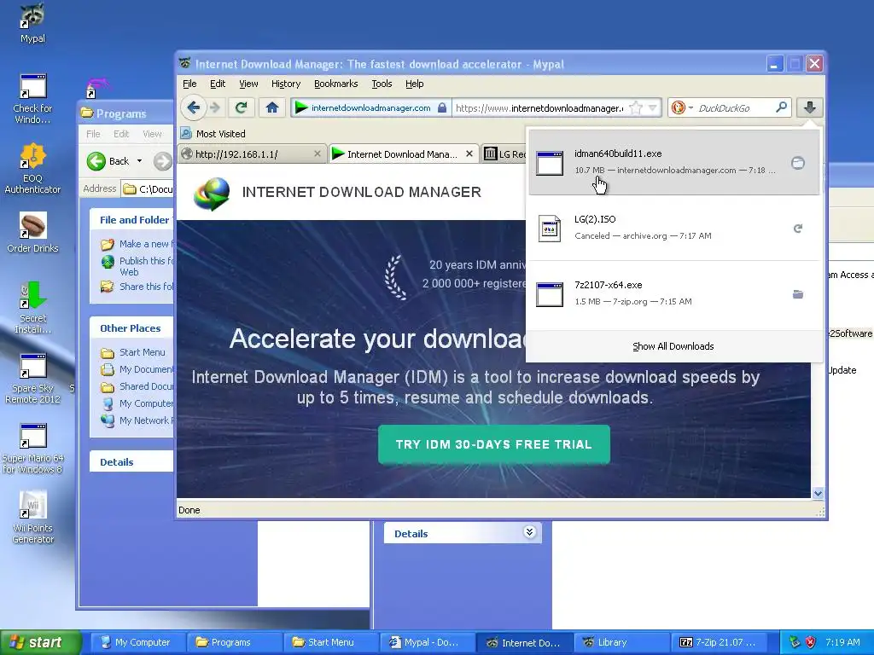This screenshot has height=655, width=874.
Task: Click Show All Downloads
Action: click(x=673, y=346)
